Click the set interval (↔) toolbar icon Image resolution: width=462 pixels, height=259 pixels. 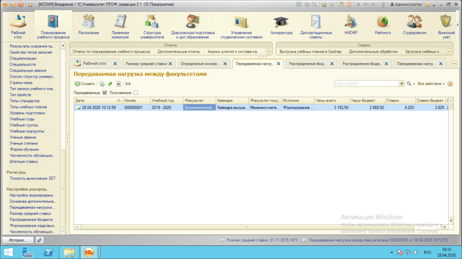coord(128,84)
